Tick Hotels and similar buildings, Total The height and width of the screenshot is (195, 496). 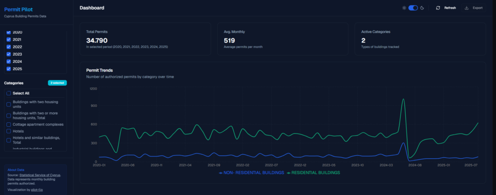8,140
